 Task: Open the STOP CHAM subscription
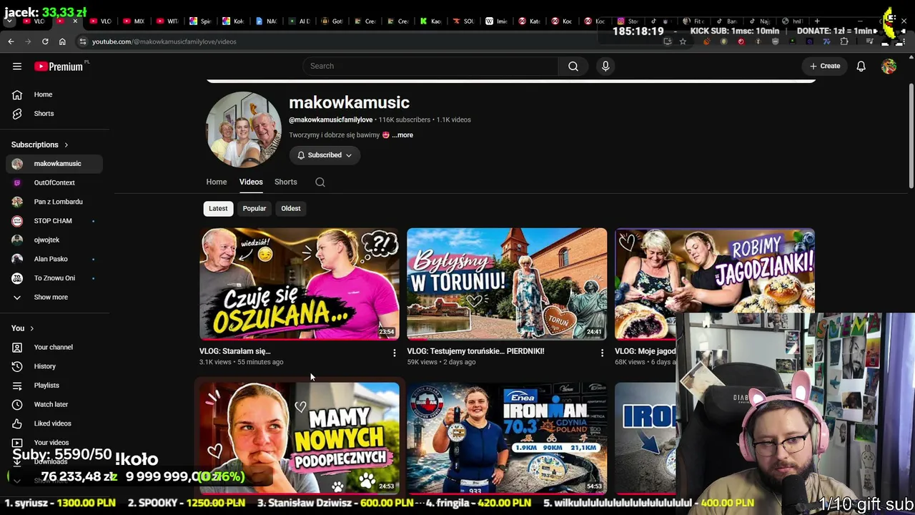[54, 221]
